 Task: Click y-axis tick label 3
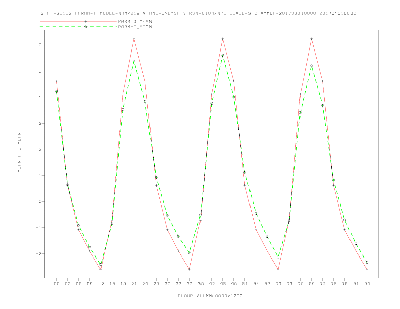(40, 123)
